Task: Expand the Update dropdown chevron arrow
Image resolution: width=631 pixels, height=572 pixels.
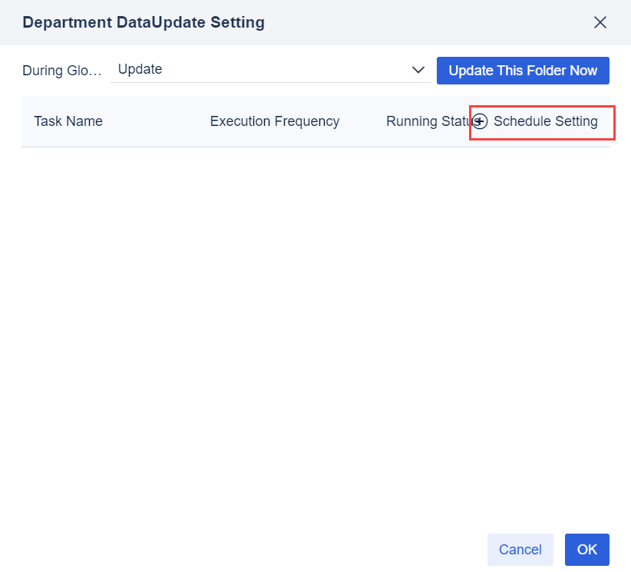Action: point(418,70)
